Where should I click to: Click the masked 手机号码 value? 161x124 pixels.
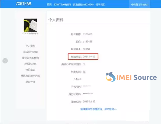[87, 86]
